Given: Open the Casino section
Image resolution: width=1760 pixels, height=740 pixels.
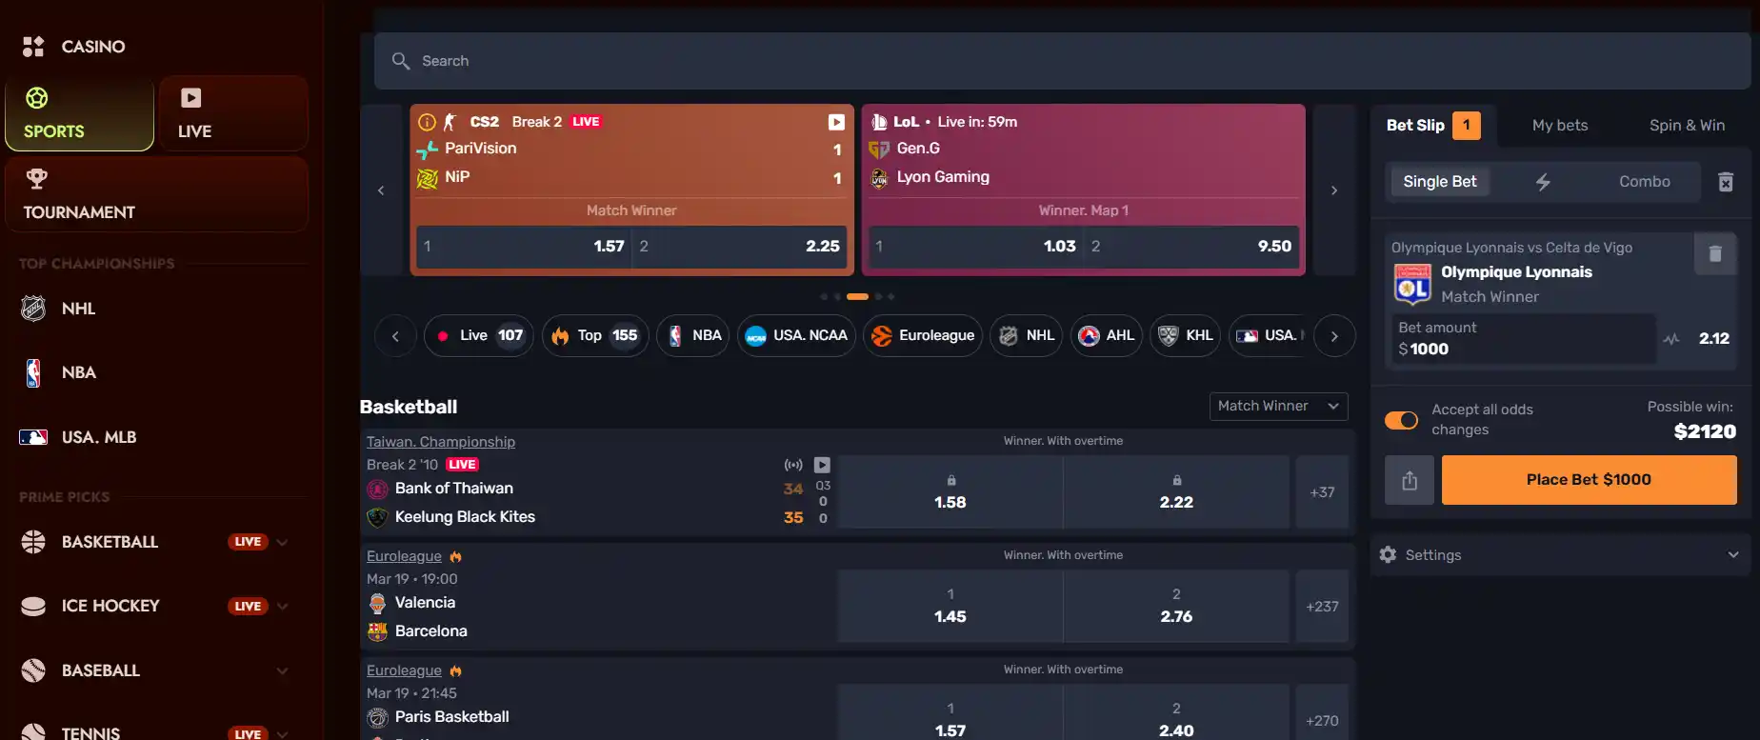Looking at the screenshot, I should (x=74, y=46).
